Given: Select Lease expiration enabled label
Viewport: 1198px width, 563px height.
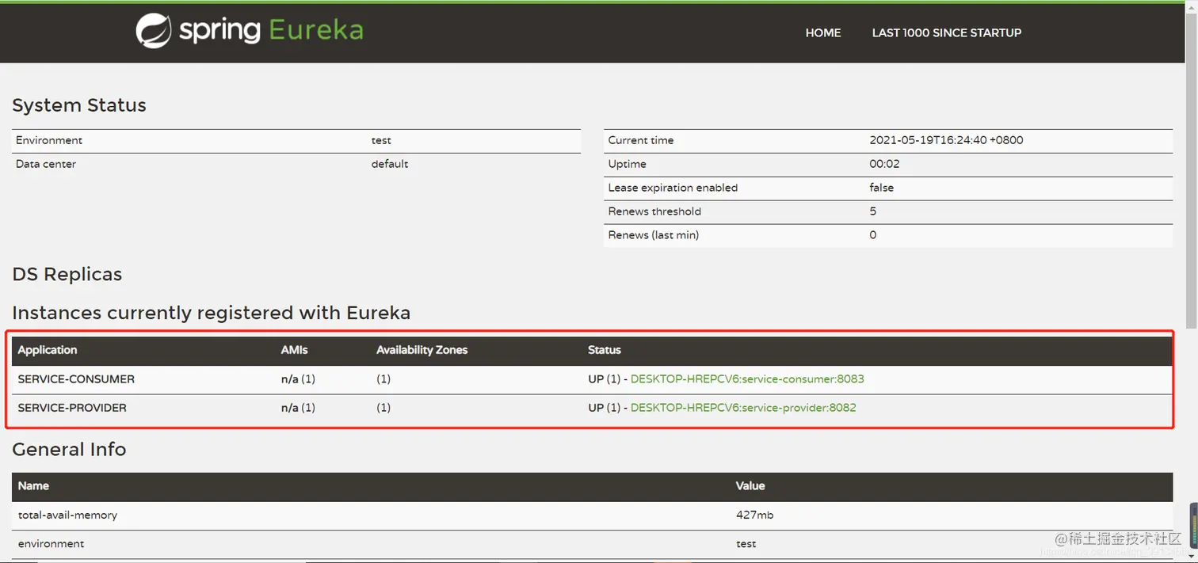Looking at the screenshot, I should click(x=673, y=188).
